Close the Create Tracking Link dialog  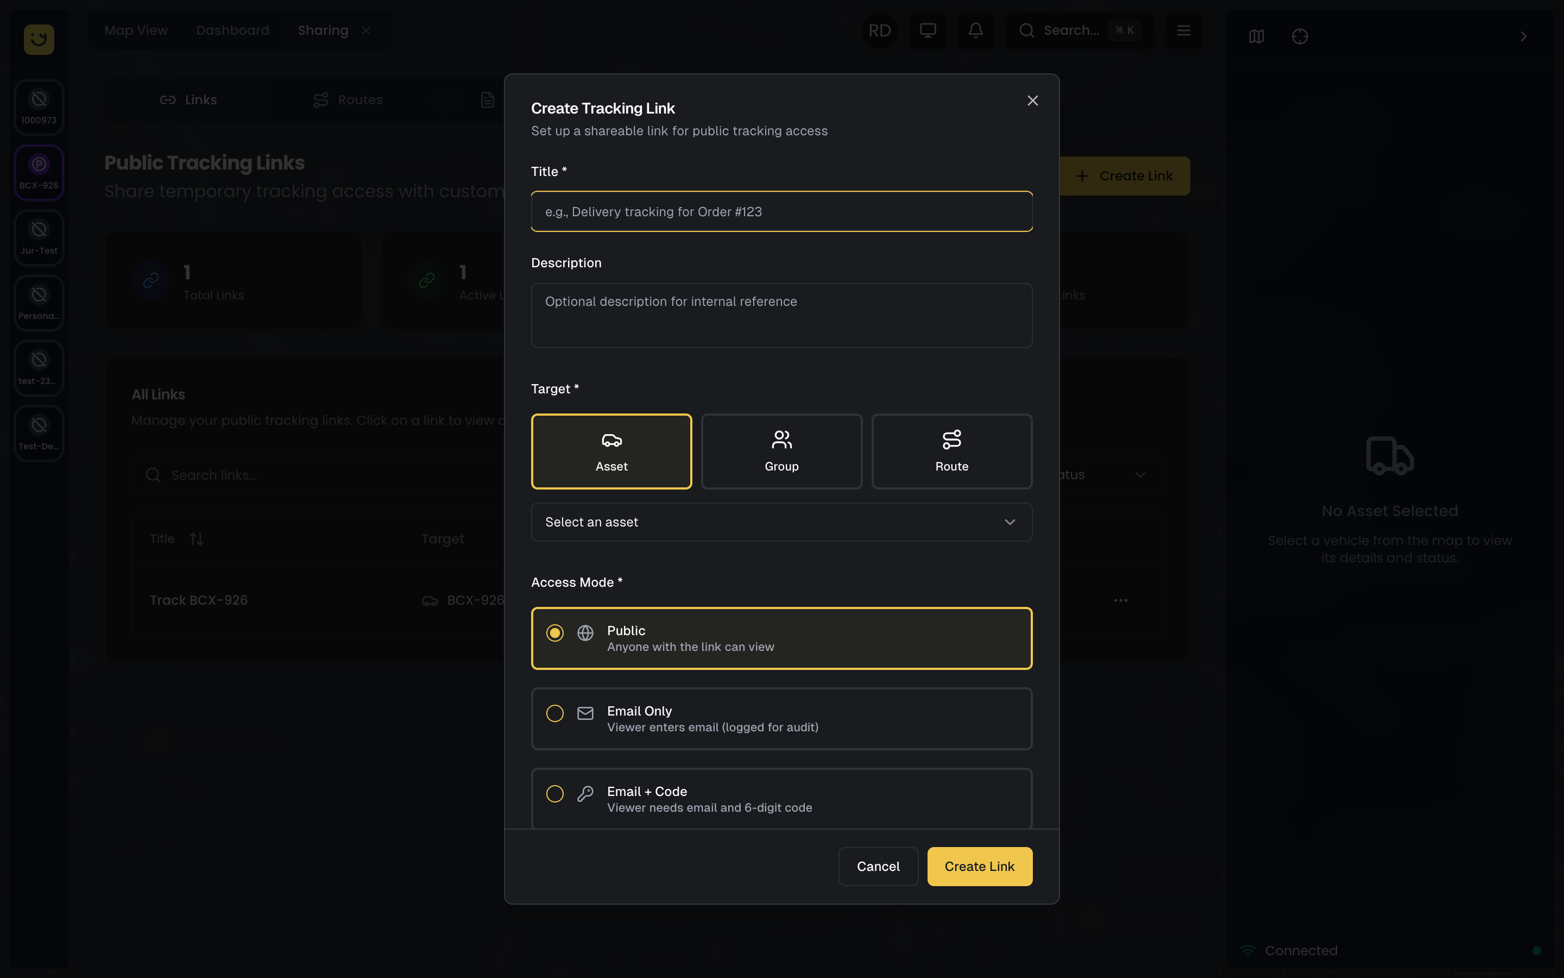pyautogui.click(x=1032, y=101)
